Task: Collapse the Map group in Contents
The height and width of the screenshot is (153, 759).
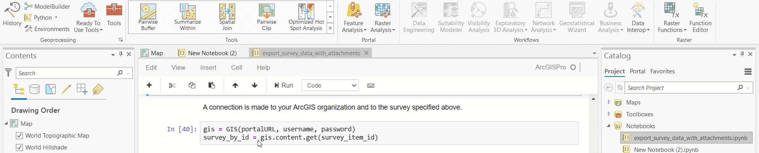Action: (x=6, y=123)
